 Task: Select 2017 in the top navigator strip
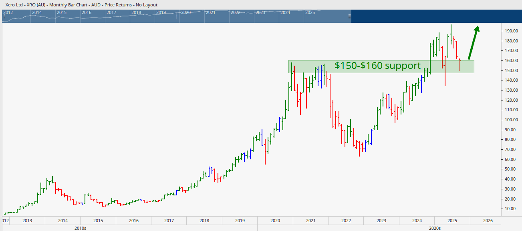111,12
